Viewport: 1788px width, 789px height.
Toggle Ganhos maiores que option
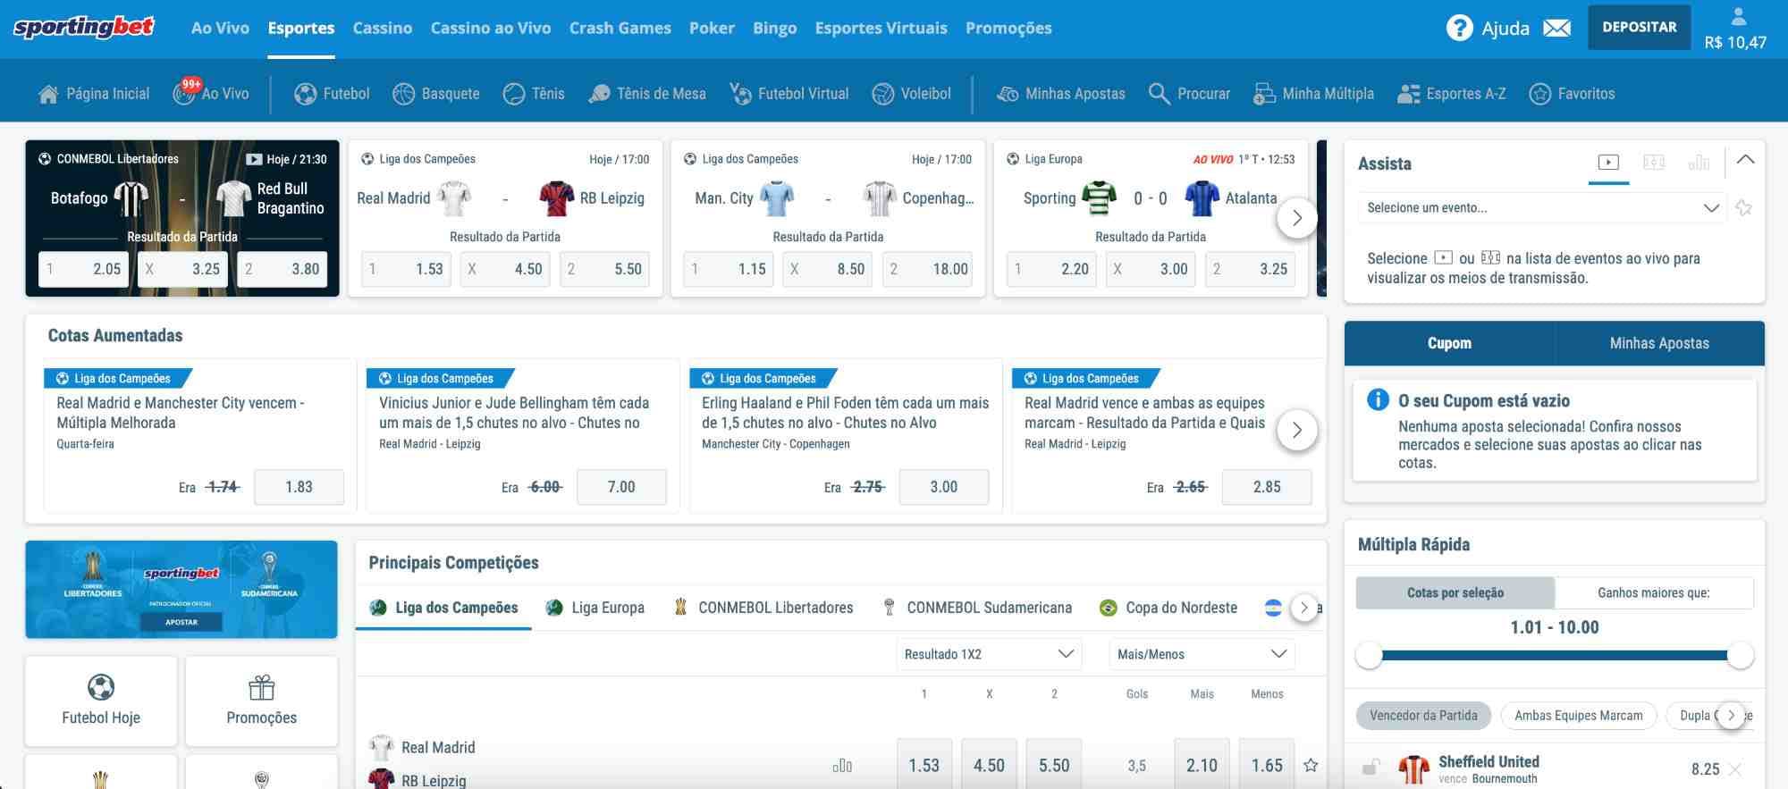pyautogui.click(x=1654, y=592)
